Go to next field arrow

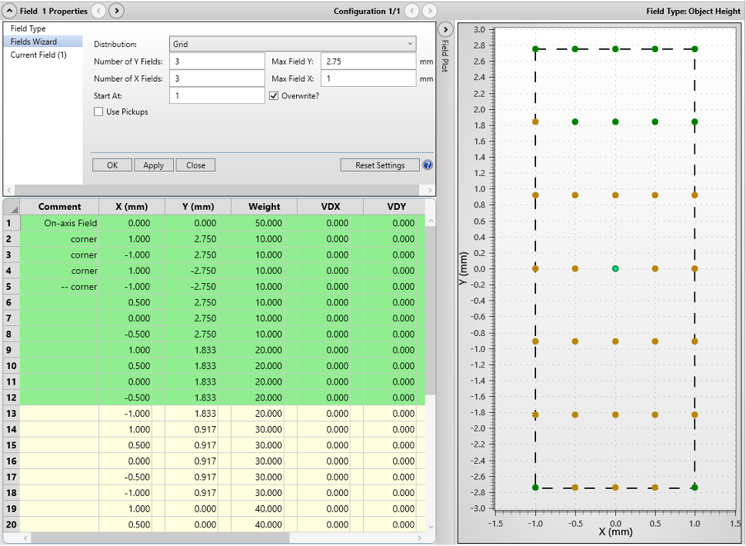116,11
